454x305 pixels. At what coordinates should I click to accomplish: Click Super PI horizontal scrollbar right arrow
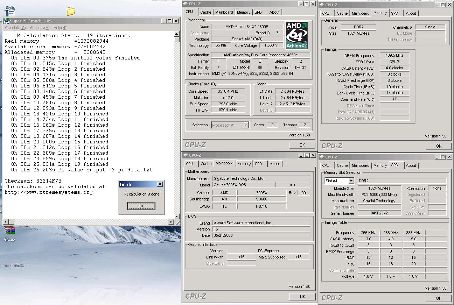(x=172, y=222)
